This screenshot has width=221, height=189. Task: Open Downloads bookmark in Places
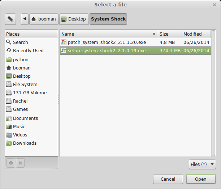[31, 143]
